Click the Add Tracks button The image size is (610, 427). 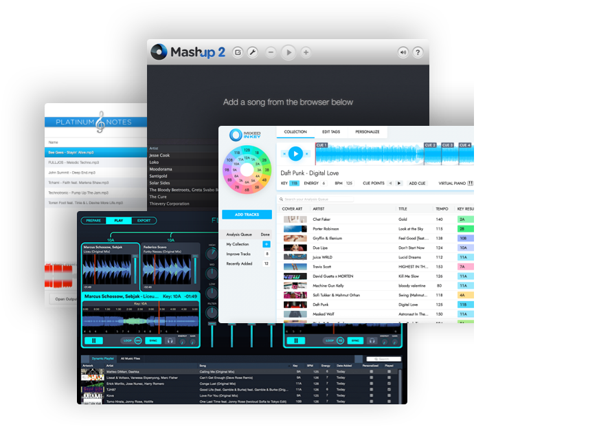coord(247,215)
